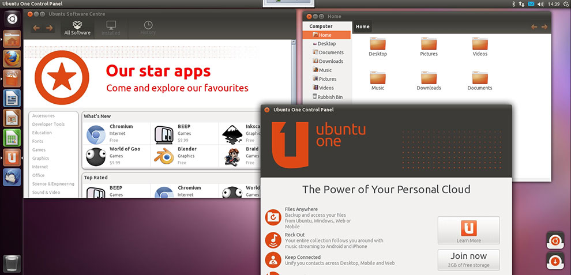571x275 pixels.
Task: Go forward in the Home file window
Action: pos(544,27)
